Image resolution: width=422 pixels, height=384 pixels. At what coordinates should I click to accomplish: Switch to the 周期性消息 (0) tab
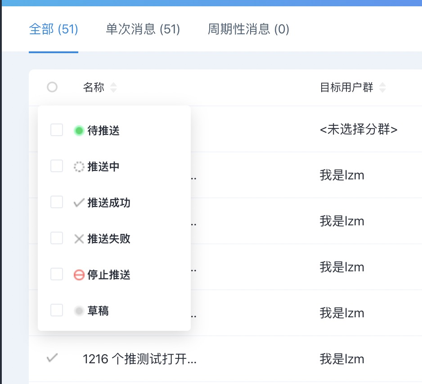click(248, 29)
